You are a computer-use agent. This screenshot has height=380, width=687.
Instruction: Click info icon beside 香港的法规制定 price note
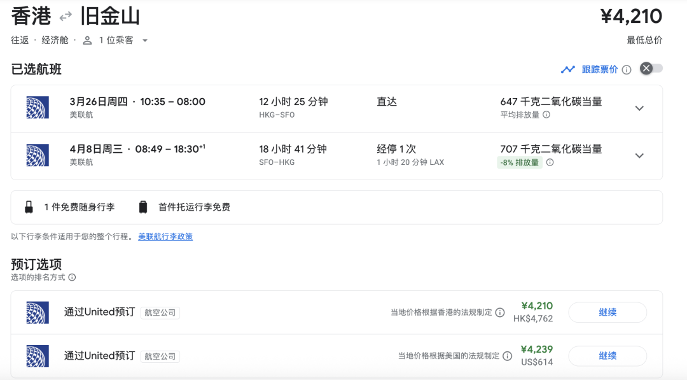click(500, 313)
